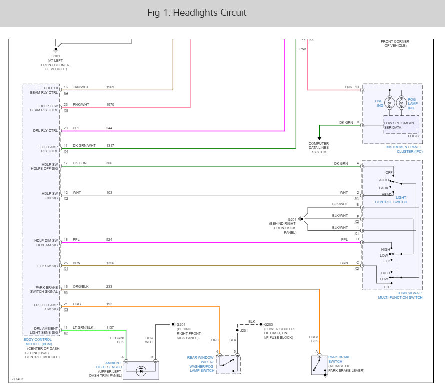This screenshot has width=445, height=392.
Task: Click the 'HDLP SW ON SIG' label
Action: point(50,196)
